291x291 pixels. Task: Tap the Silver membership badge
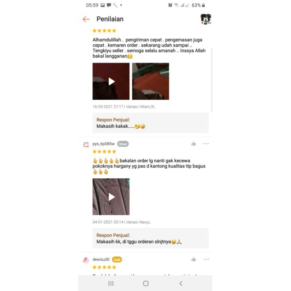coord(123,144)
